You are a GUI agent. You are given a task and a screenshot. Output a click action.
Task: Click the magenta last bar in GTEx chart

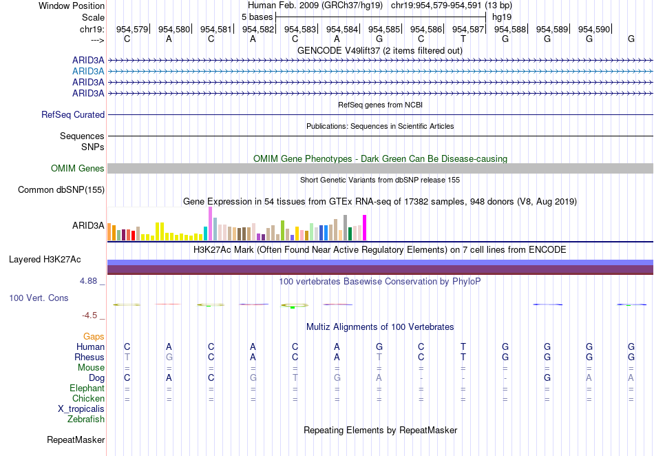pyautogui.click(x=365, y=228)
